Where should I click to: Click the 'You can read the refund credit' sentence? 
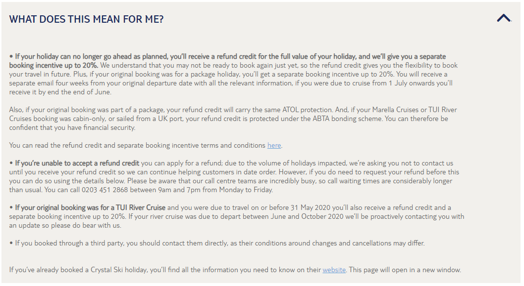(x=146, y=145)
